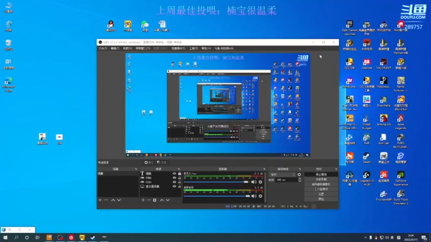Viewport: 431px width, 242px height.
Task: Open Microsoft Edge desktop icon
Action: [x=9, y=84]
